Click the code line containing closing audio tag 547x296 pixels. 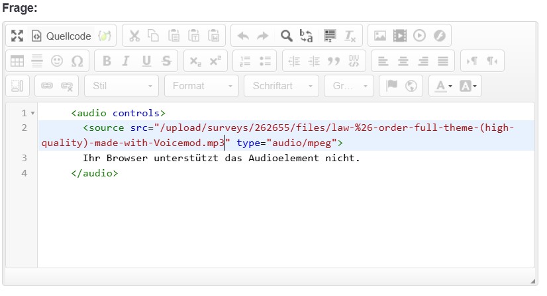95,174
